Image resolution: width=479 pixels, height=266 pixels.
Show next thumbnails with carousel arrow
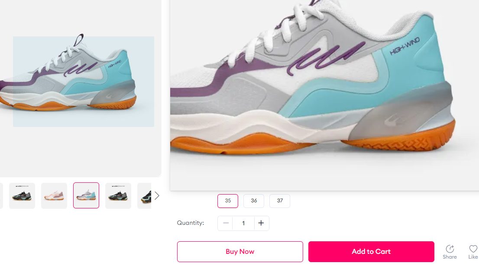click(157, 196)
